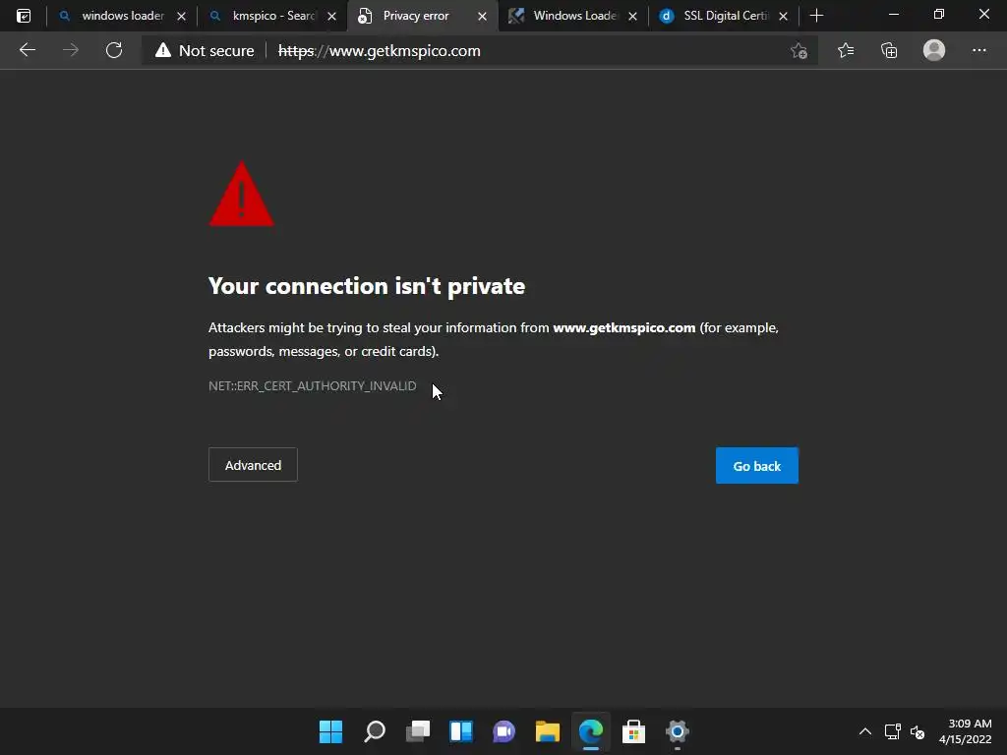Open Settings and more ellipsis menu
This screenshot has width=1007, height=755.
(x=978, y=50)
